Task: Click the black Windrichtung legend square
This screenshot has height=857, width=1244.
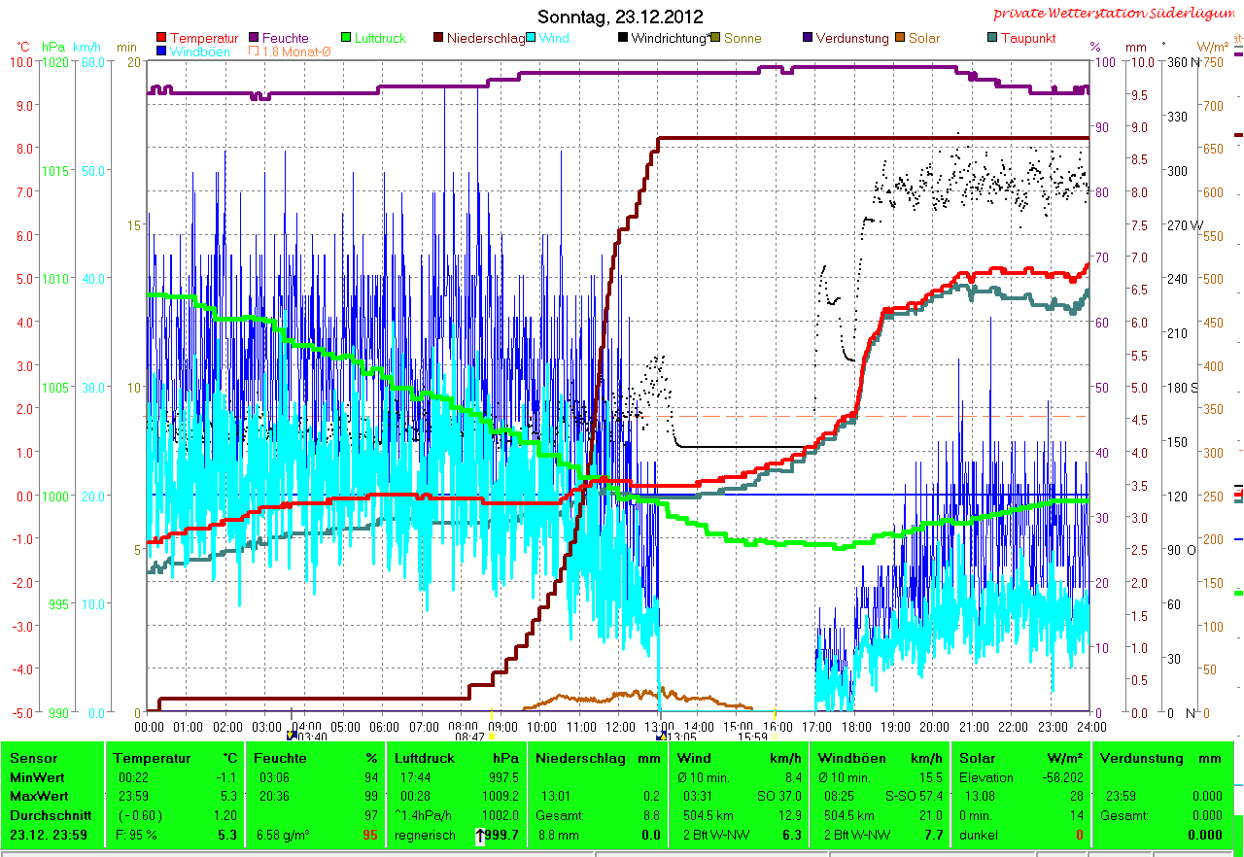Action: click(x=623, y=38)
